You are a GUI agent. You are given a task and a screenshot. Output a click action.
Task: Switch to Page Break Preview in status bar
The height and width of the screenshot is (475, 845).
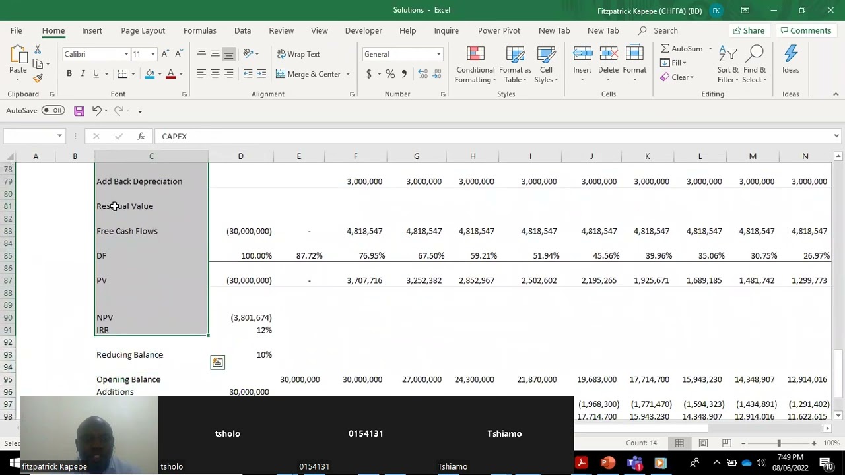726,443
